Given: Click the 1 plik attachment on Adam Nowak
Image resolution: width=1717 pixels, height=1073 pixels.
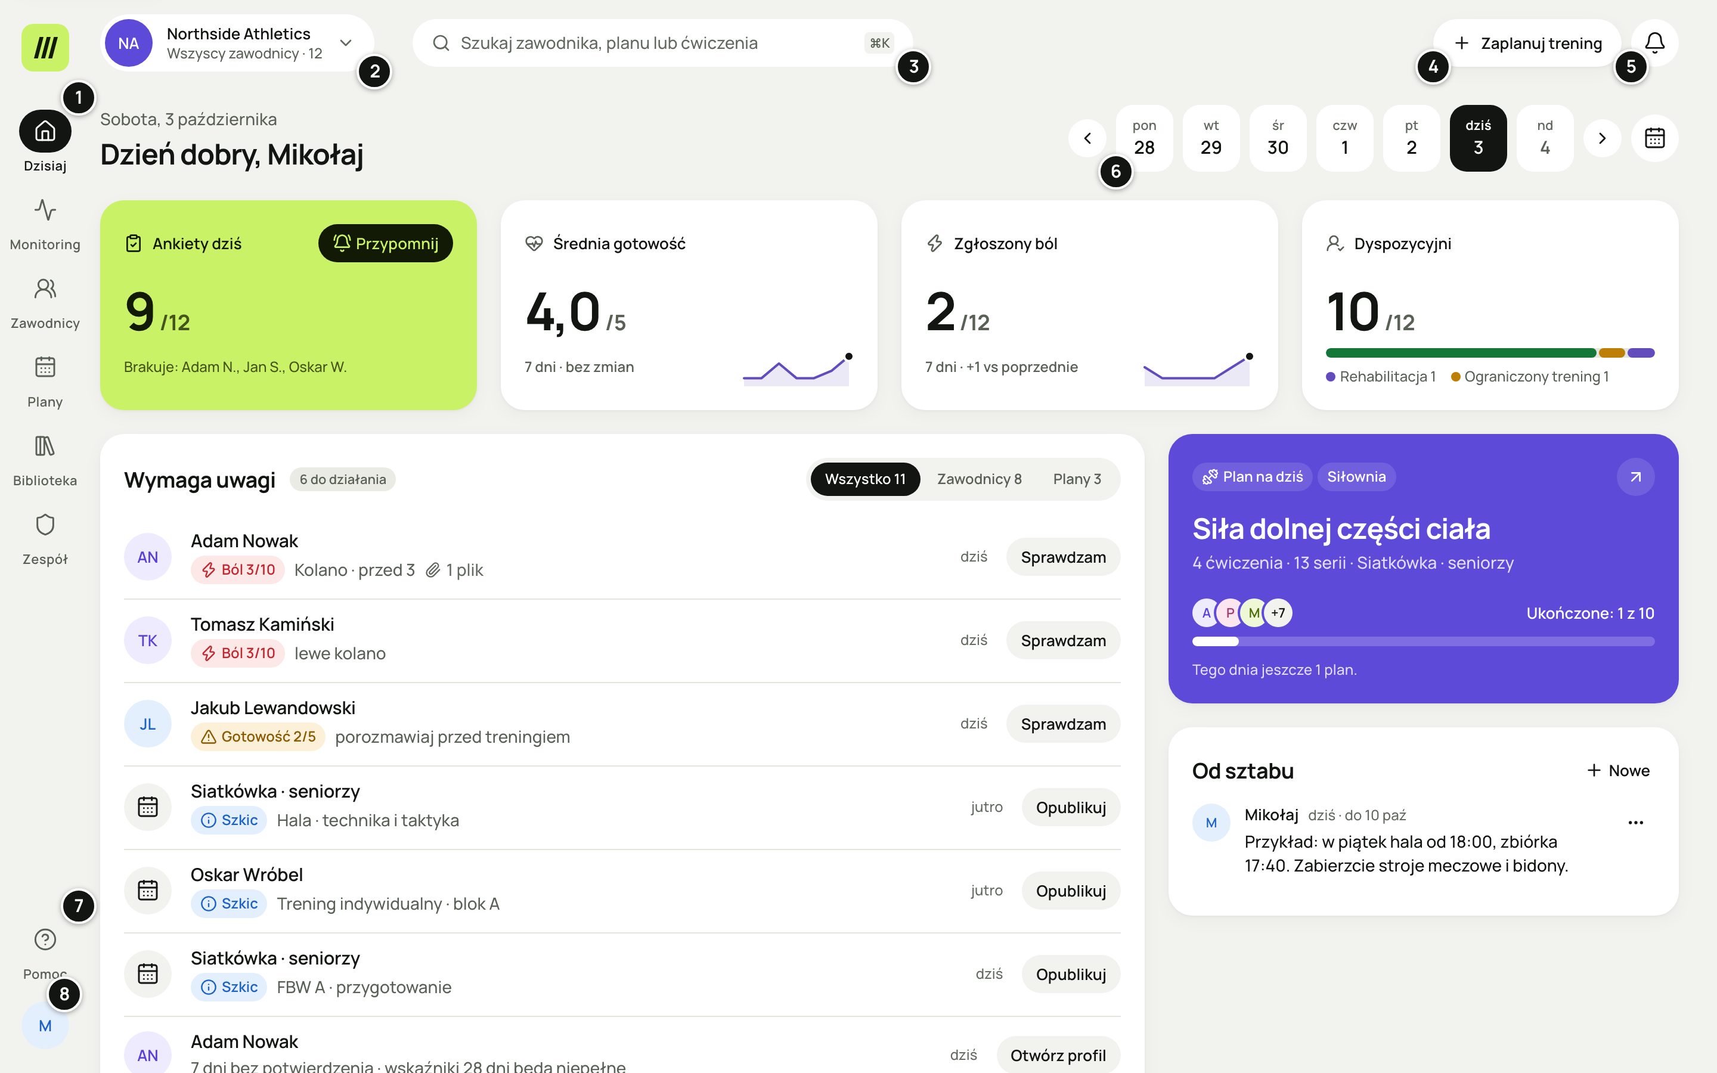Looking at the screenshot, I should pyautogui.click(x=454, y=570).
